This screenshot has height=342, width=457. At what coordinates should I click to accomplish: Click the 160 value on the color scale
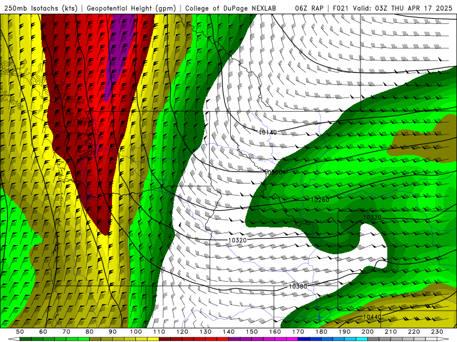pos(275,332)
